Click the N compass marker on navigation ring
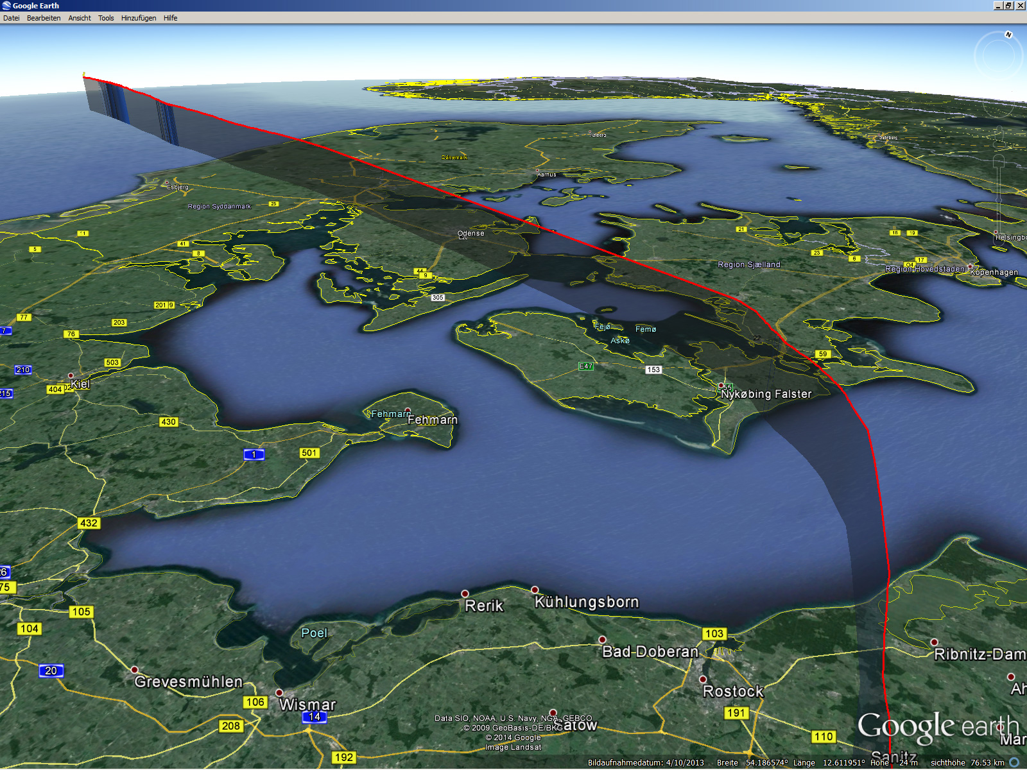Screen dimensions: 1027x770 [1008, 35]
